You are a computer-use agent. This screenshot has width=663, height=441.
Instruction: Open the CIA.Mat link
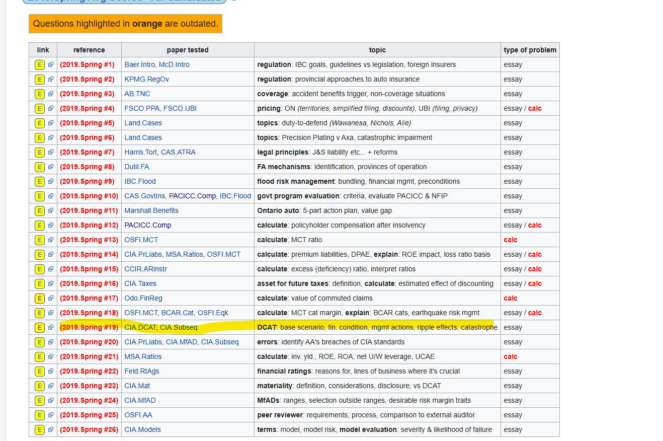pyautogui.click(x=137, y=386)
